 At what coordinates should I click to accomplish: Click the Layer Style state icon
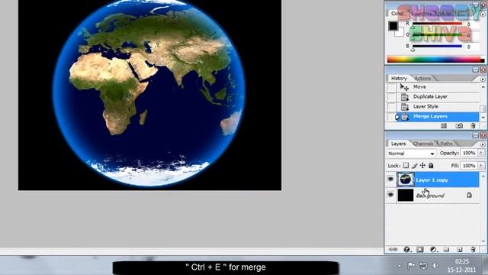tap(405, 107)
